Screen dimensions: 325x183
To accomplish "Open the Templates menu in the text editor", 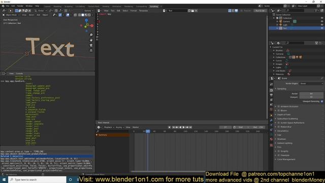I will point(143,11).
